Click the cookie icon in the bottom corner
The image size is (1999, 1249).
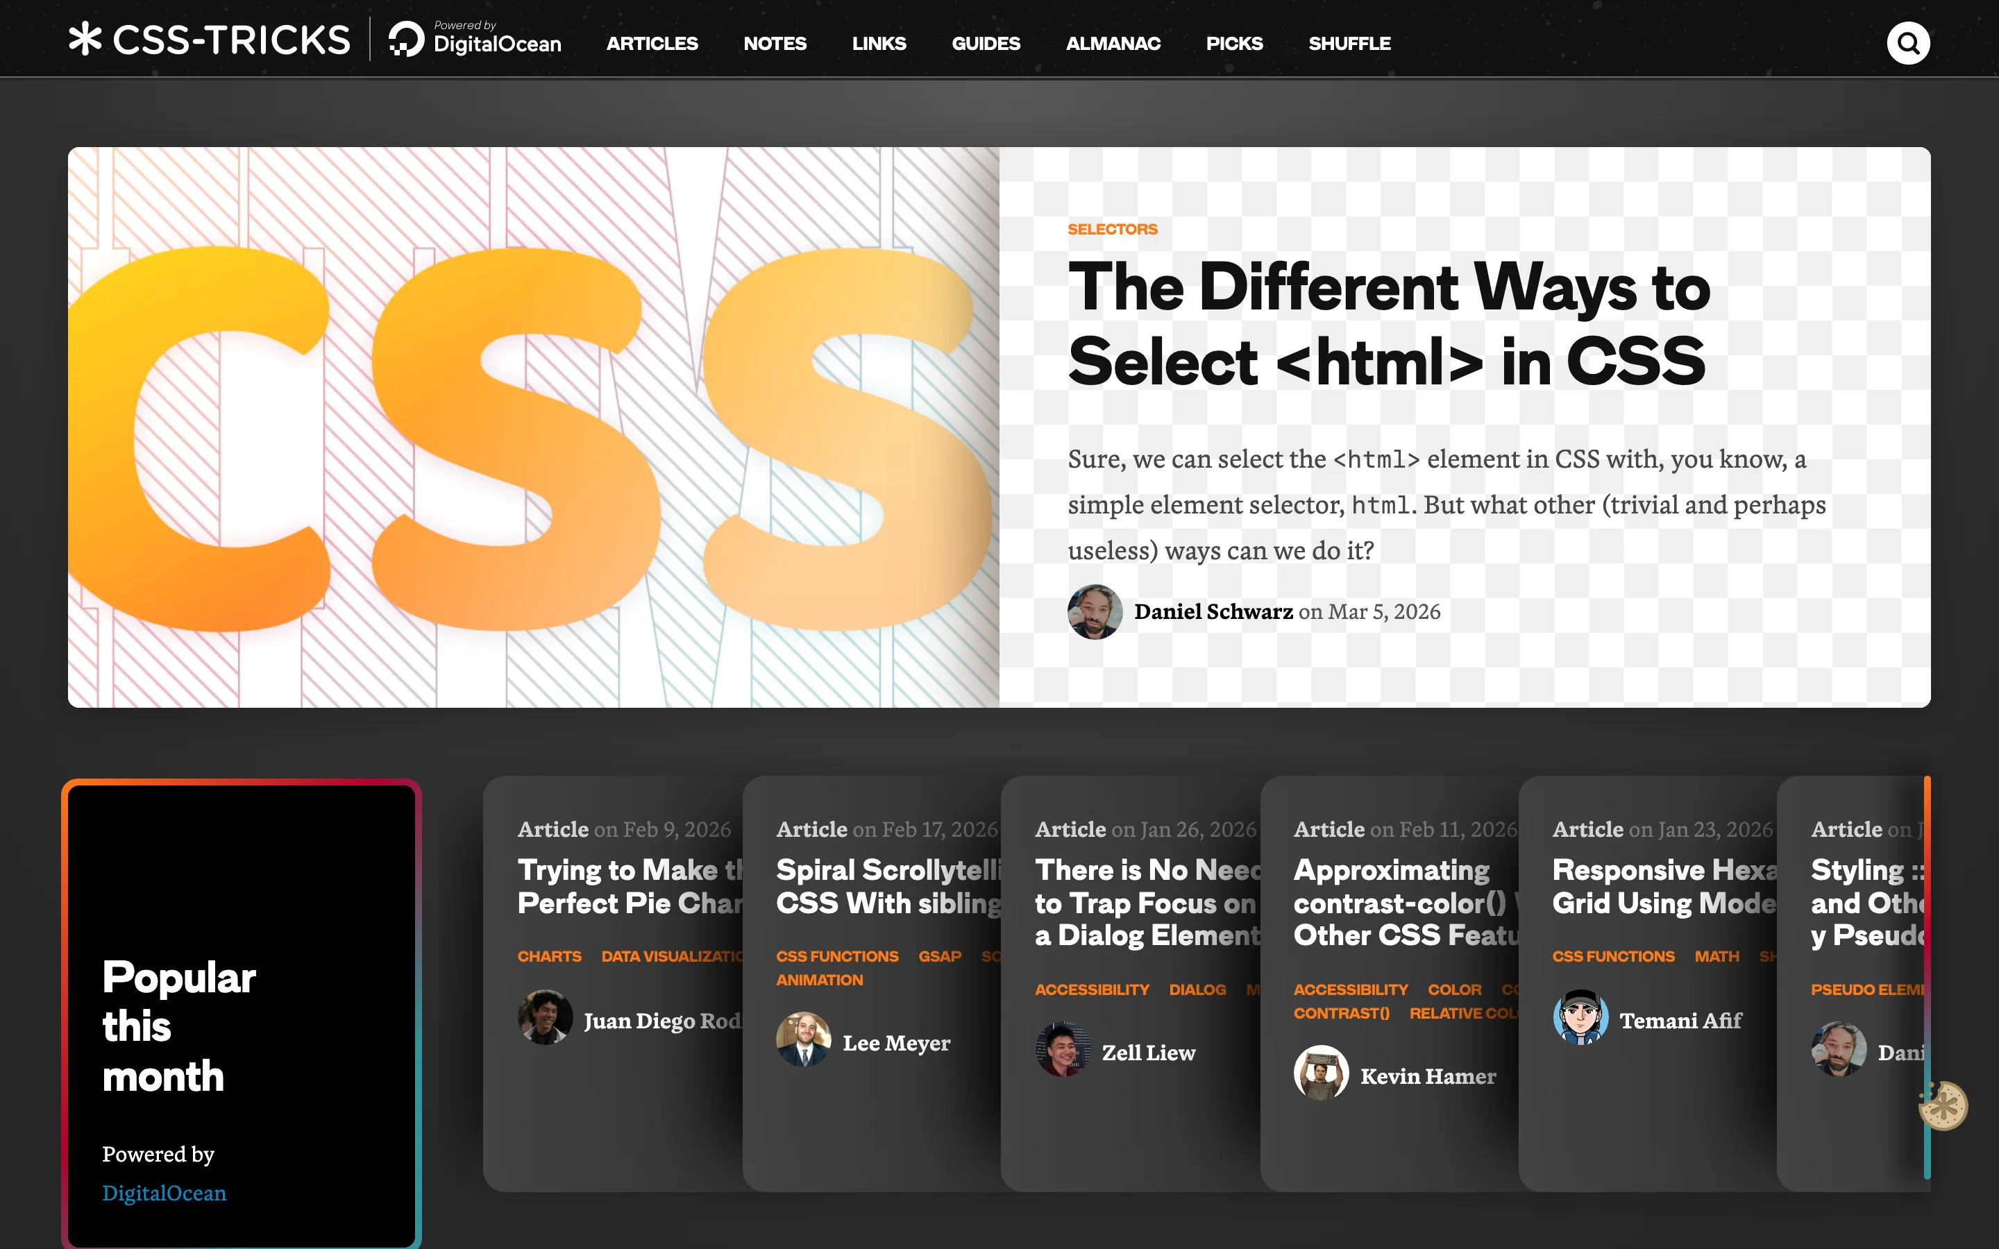coord(1943,1105)
